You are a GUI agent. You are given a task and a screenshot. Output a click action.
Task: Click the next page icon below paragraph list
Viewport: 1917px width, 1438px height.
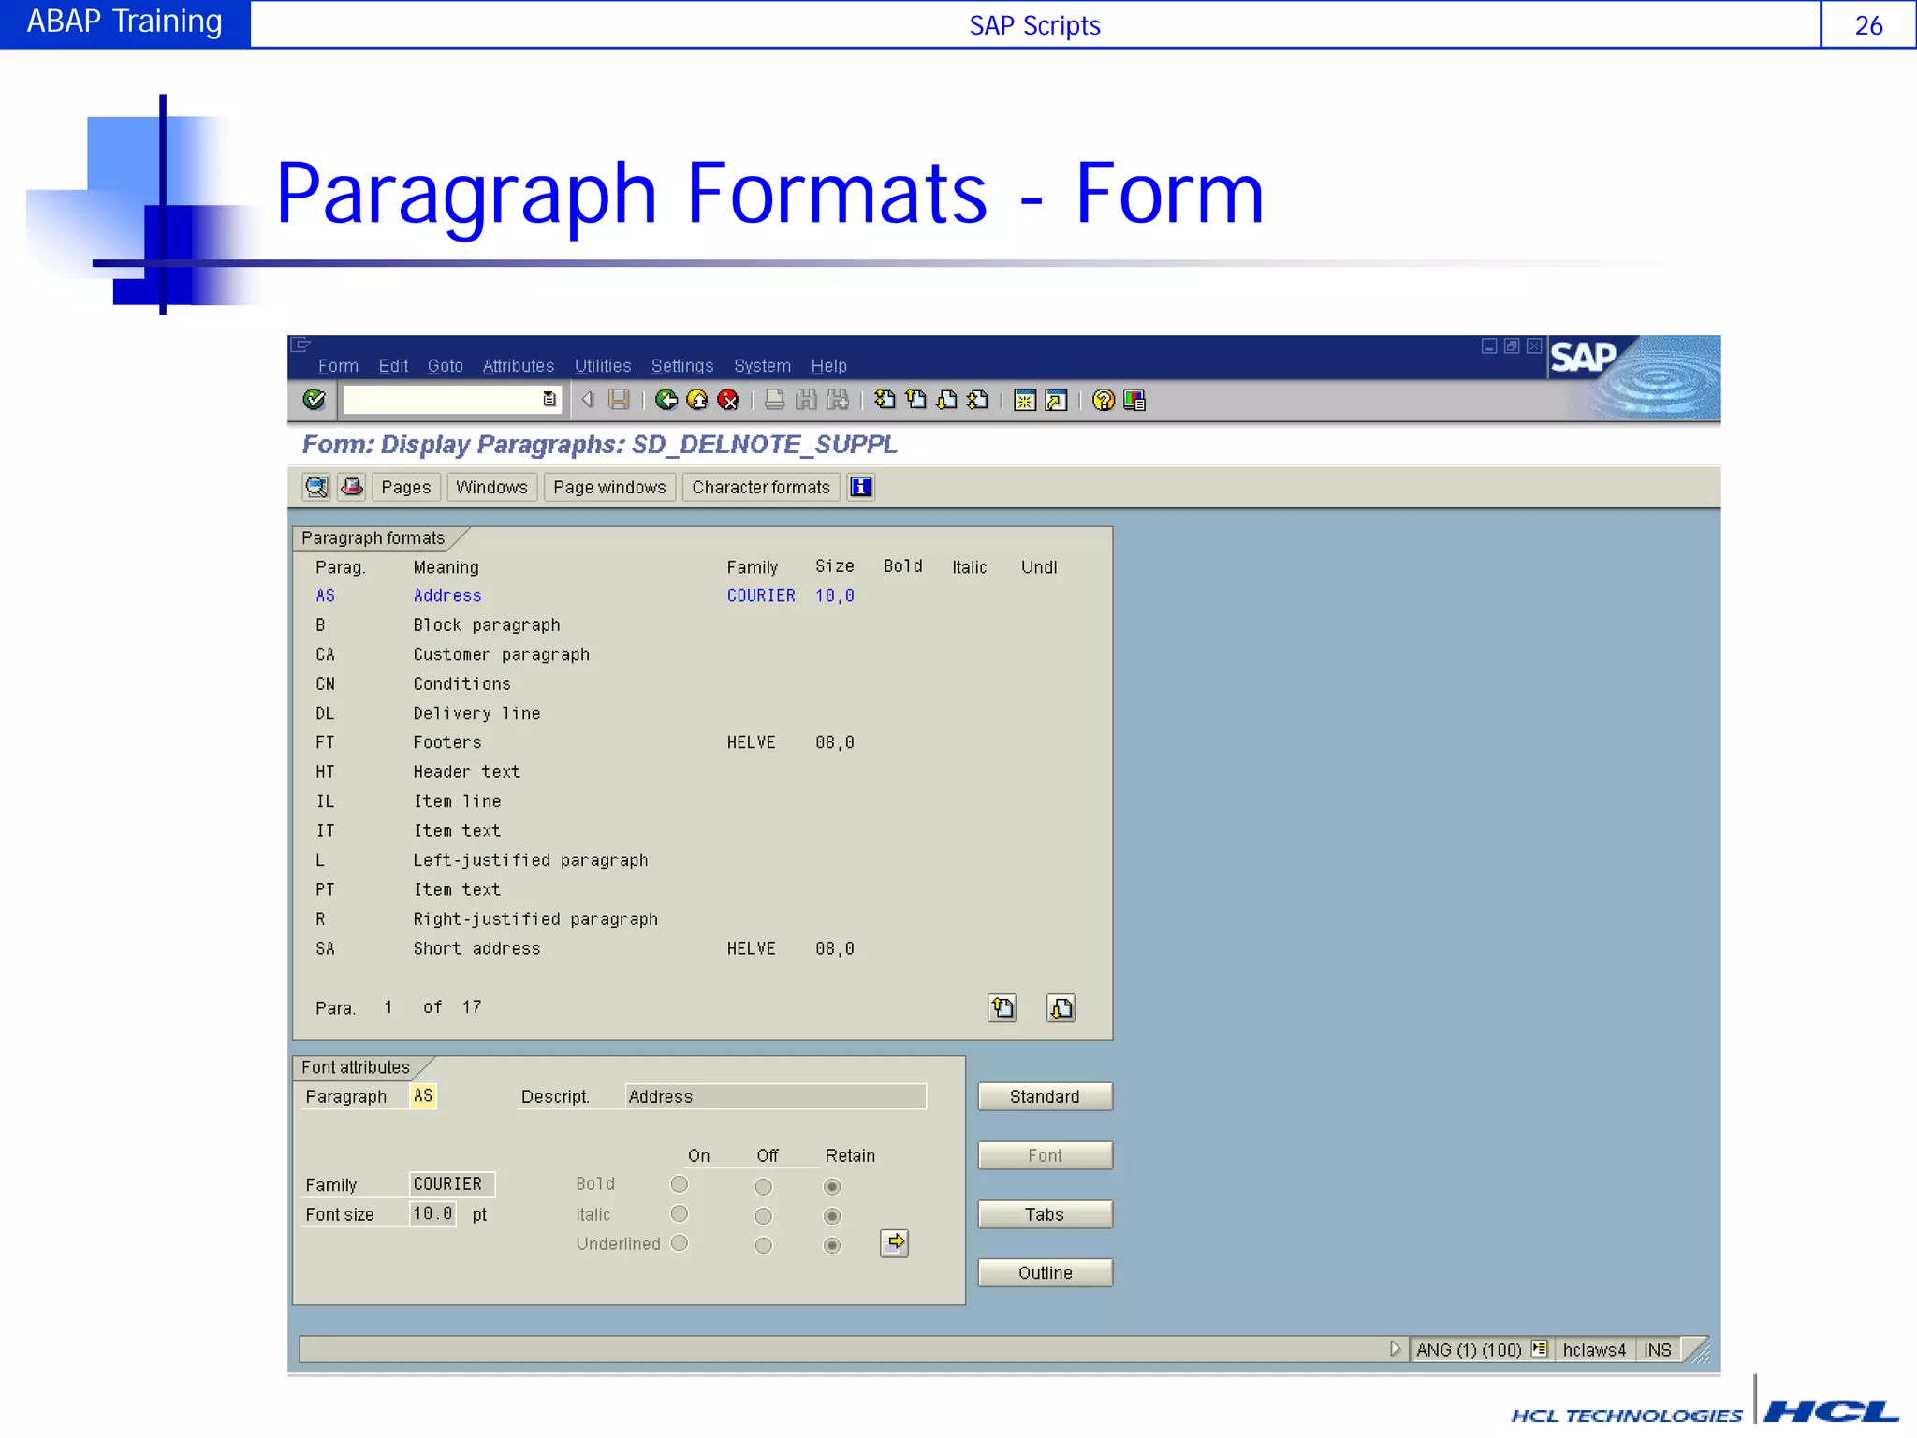click(x=1061, y=1007)
